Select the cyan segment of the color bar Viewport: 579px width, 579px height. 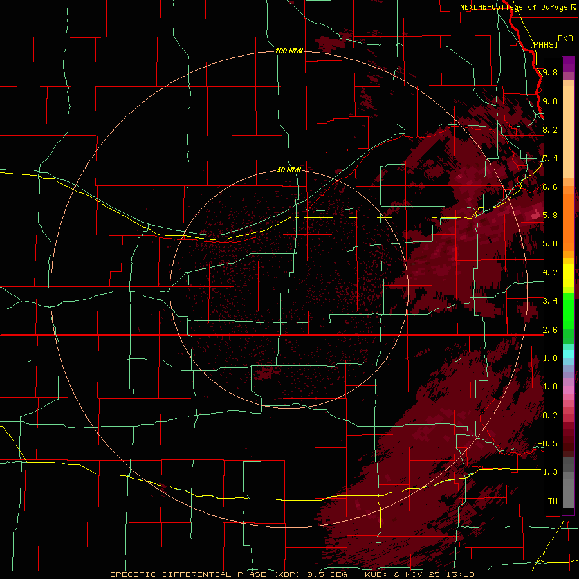pyautogui.click(x=568, y=354)
